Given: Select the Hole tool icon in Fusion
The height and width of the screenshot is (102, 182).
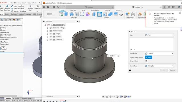Looking at the screenshot, I should 77,14.
